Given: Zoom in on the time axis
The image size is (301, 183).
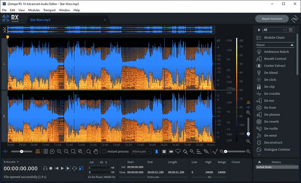Looking at the screenshot, I should [x=59, y=152].
